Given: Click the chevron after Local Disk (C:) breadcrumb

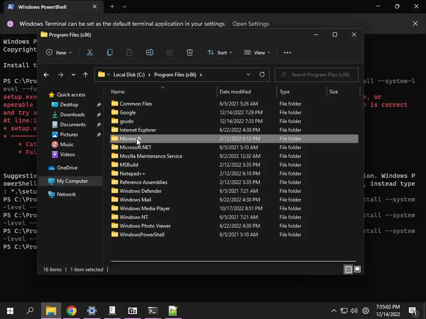Looking at the screenshot, I should [x=149, y=75].
